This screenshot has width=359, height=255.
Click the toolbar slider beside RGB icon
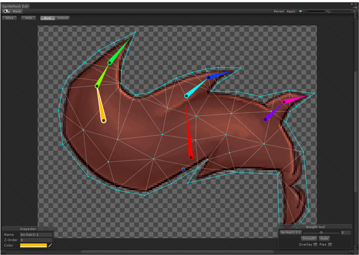tap(315, 11)
